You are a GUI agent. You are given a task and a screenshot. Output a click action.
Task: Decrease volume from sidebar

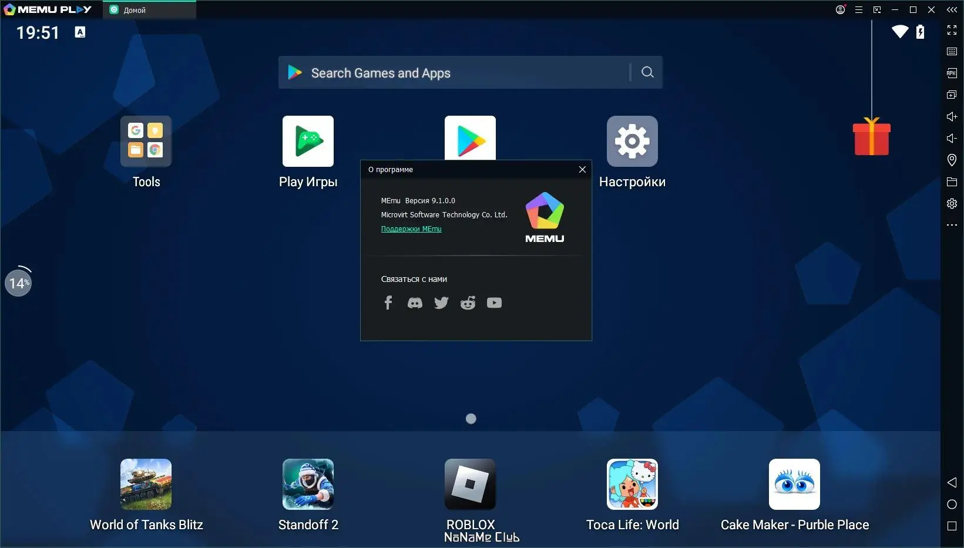coord(952,138)
